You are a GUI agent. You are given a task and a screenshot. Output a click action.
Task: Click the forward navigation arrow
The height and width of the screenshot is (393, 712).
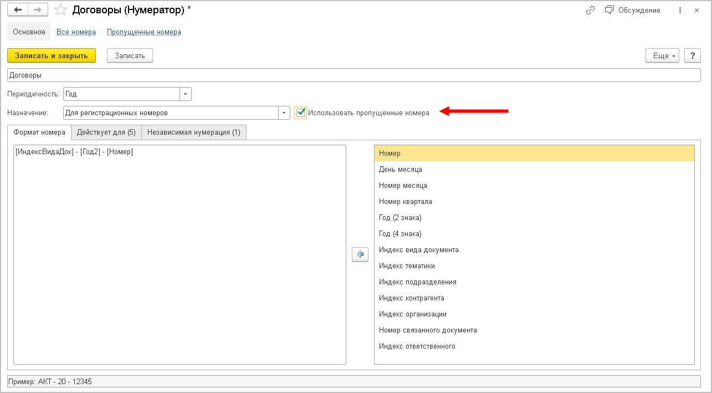click(x=38, y=10)
